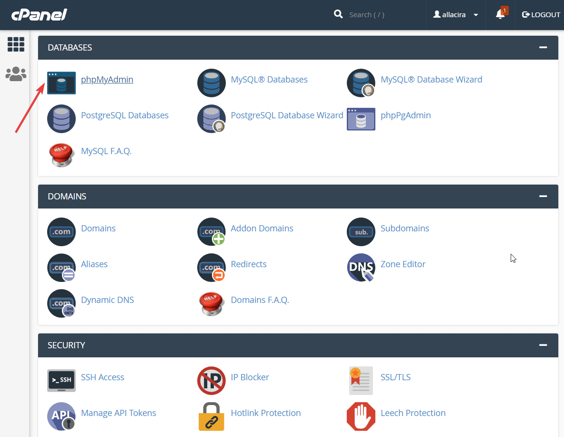
Task: Open the Manage API Tokens link
Action: pos(119,413)
